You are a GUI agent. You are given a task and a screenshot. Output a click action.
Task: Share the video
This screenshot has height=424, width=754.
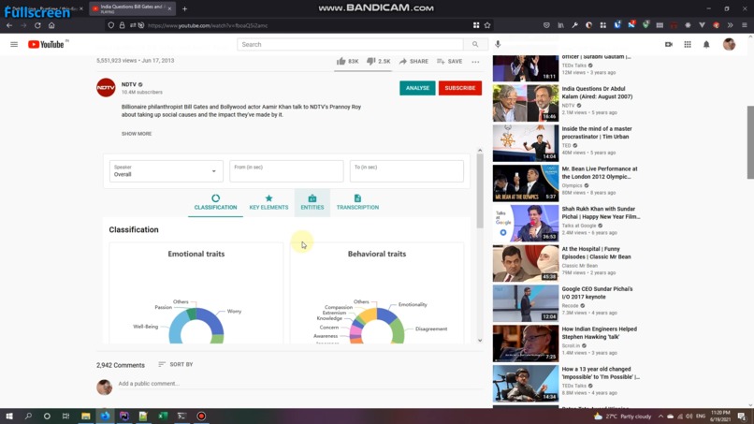(413, 62)
